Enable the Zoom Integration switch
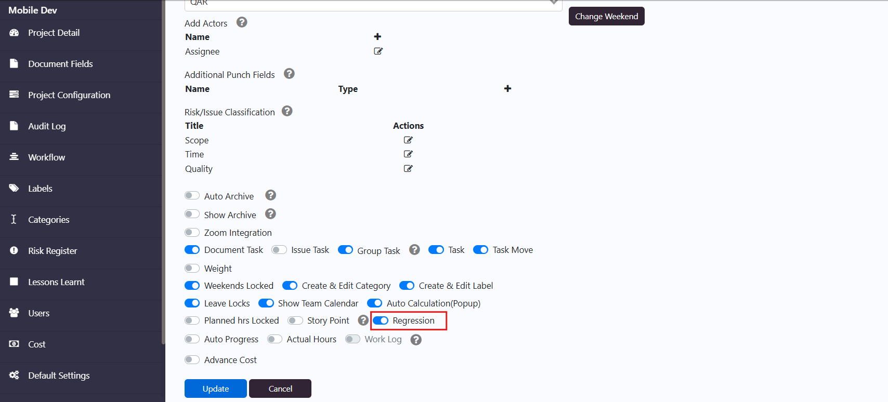The height and width of the screenshot is (402, 888). click(192, 232)
